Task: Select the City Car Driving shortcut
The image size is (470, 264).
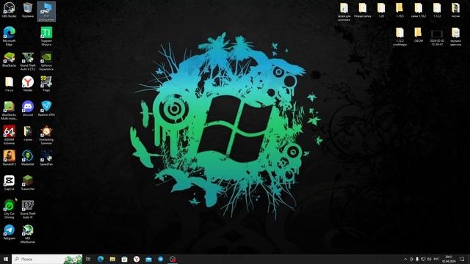Action: [9, 209]
